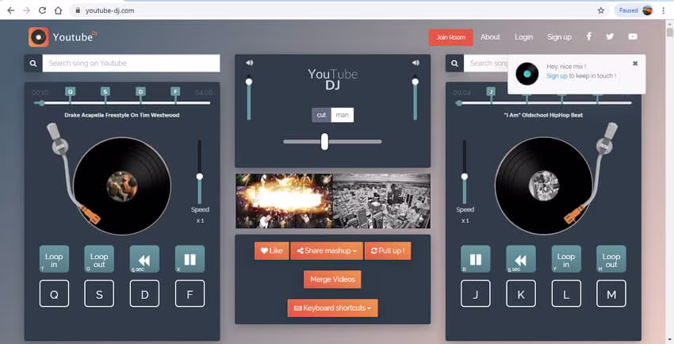Image resolution: width=674 pixels, height=344 pixels.
Task: Expand the Keyboard shortcuts dropdown
Action: (333, 308)
